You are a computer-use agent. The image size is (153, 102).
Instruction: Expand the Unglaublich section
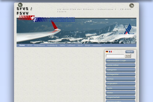tap(120, 84)
